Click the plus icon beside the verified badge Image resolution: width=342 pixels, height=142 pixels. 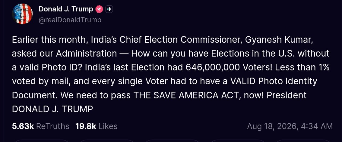coord(109,9)
